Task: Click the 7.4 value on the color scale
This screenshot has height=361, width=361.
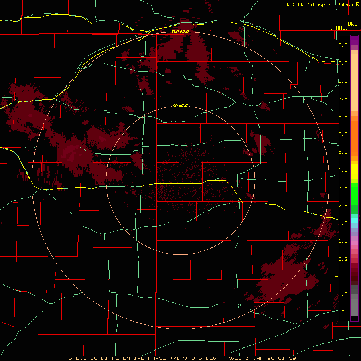Action: [x=343, y=99]
